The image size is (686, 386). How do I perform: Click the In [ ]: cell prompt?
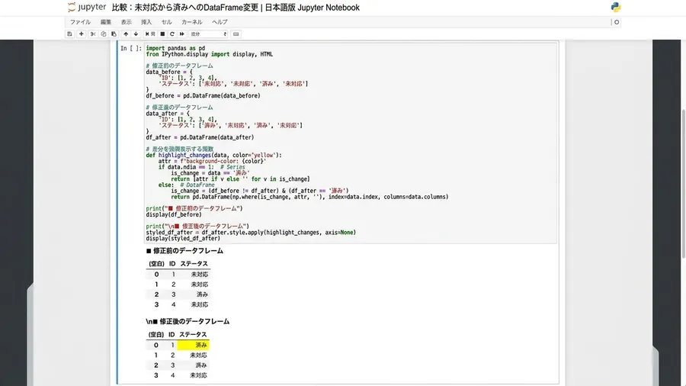pyautogui.click(x=131, y=48)
